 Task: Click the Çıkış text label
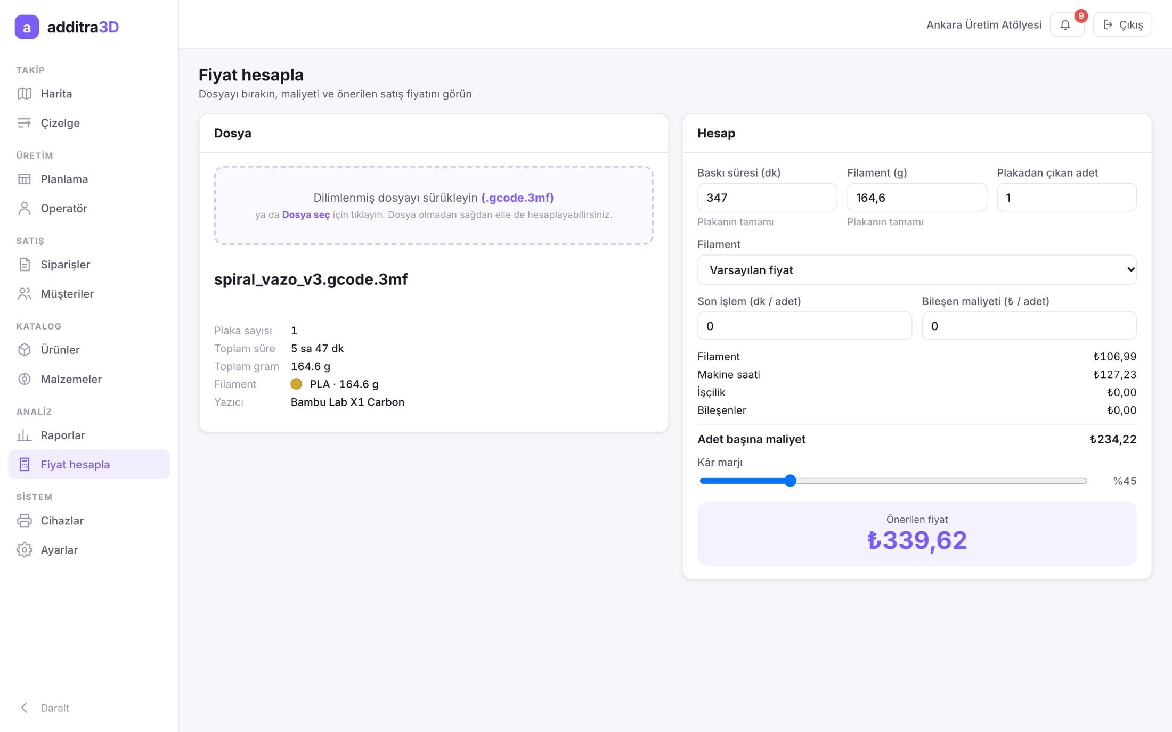1131,25
